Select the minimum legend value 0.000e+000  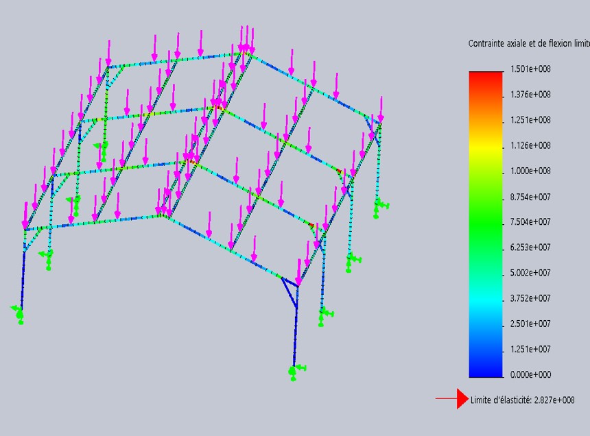pyautogui.click(x=530, y=375)
